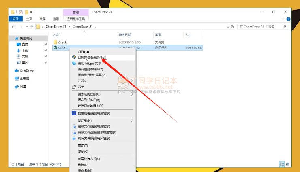Screen dimensions: 300x172
Task: Click the pin icon next to 桌面
Action: [46, 45]
